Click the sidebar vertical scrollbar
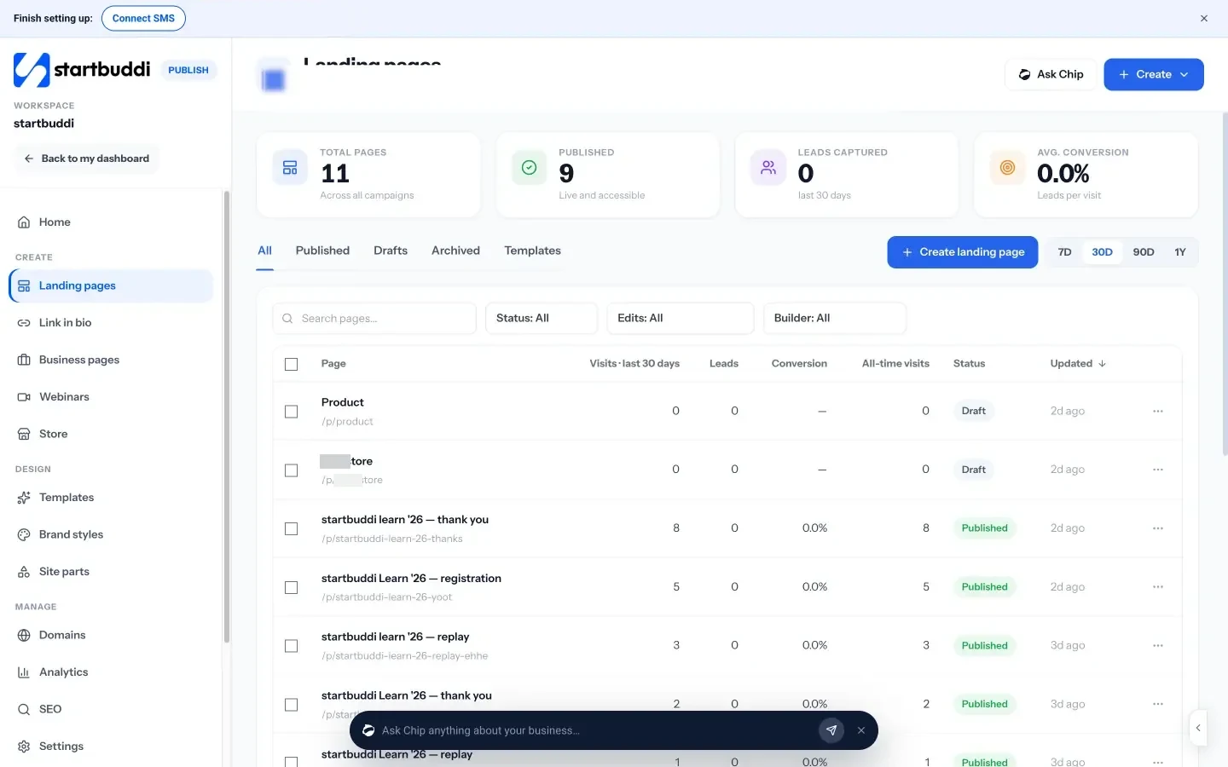The image size is (1228, 767). pos(227,418)
